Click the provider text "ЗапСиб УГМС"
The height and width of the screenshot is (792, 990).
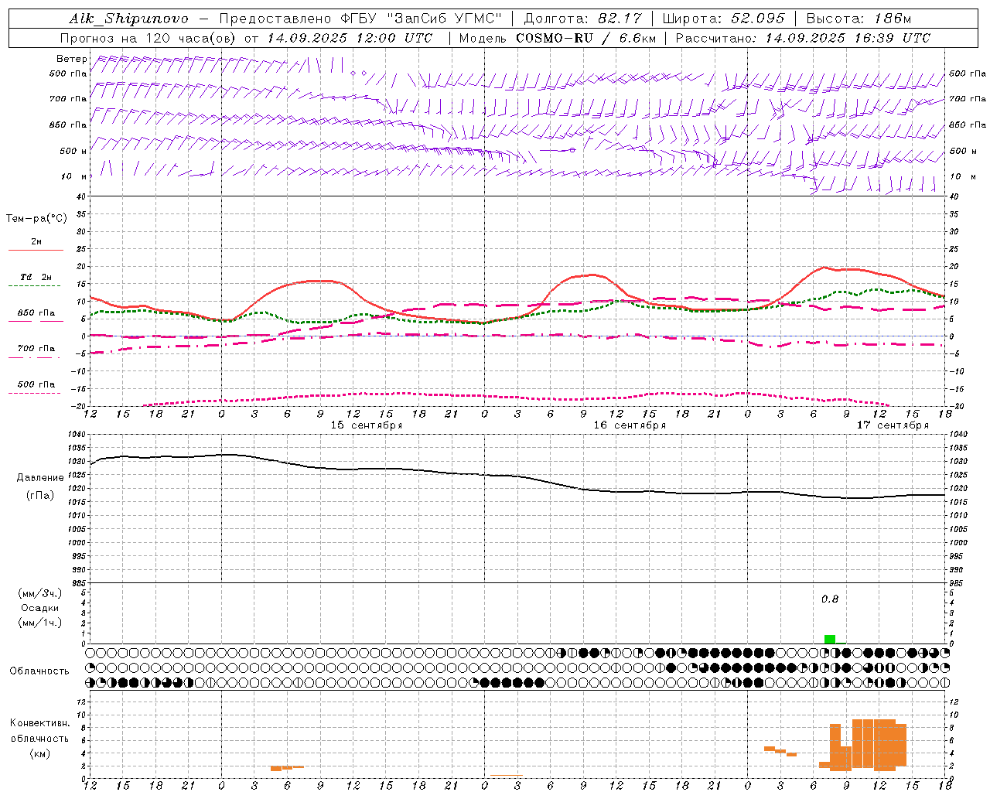[x=444, y=19]
